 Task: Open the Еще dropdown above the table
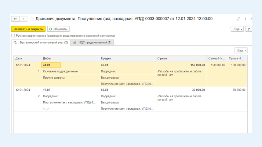(x=241, y=50)
